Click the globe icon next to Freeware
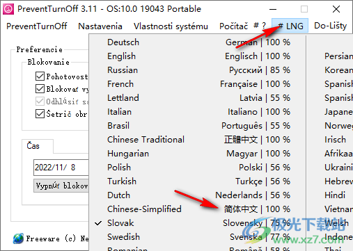 pos(18,238)
